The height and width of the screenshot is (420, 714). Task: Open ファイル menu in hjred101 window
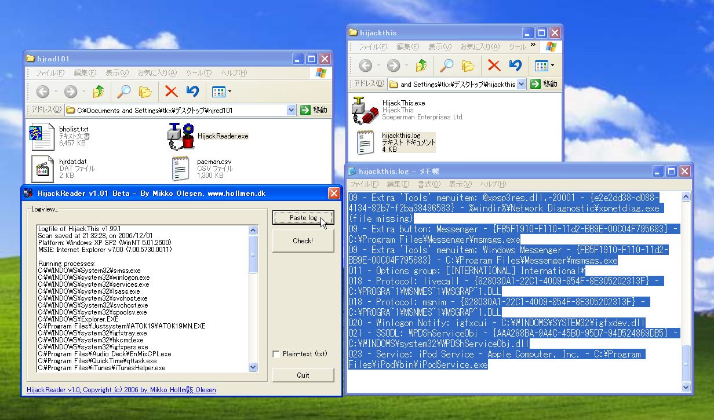click(50, 73)
